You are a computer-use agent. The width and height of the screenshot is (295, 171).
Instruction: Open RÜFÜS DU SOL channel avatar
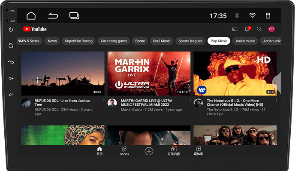pos(26,103)
